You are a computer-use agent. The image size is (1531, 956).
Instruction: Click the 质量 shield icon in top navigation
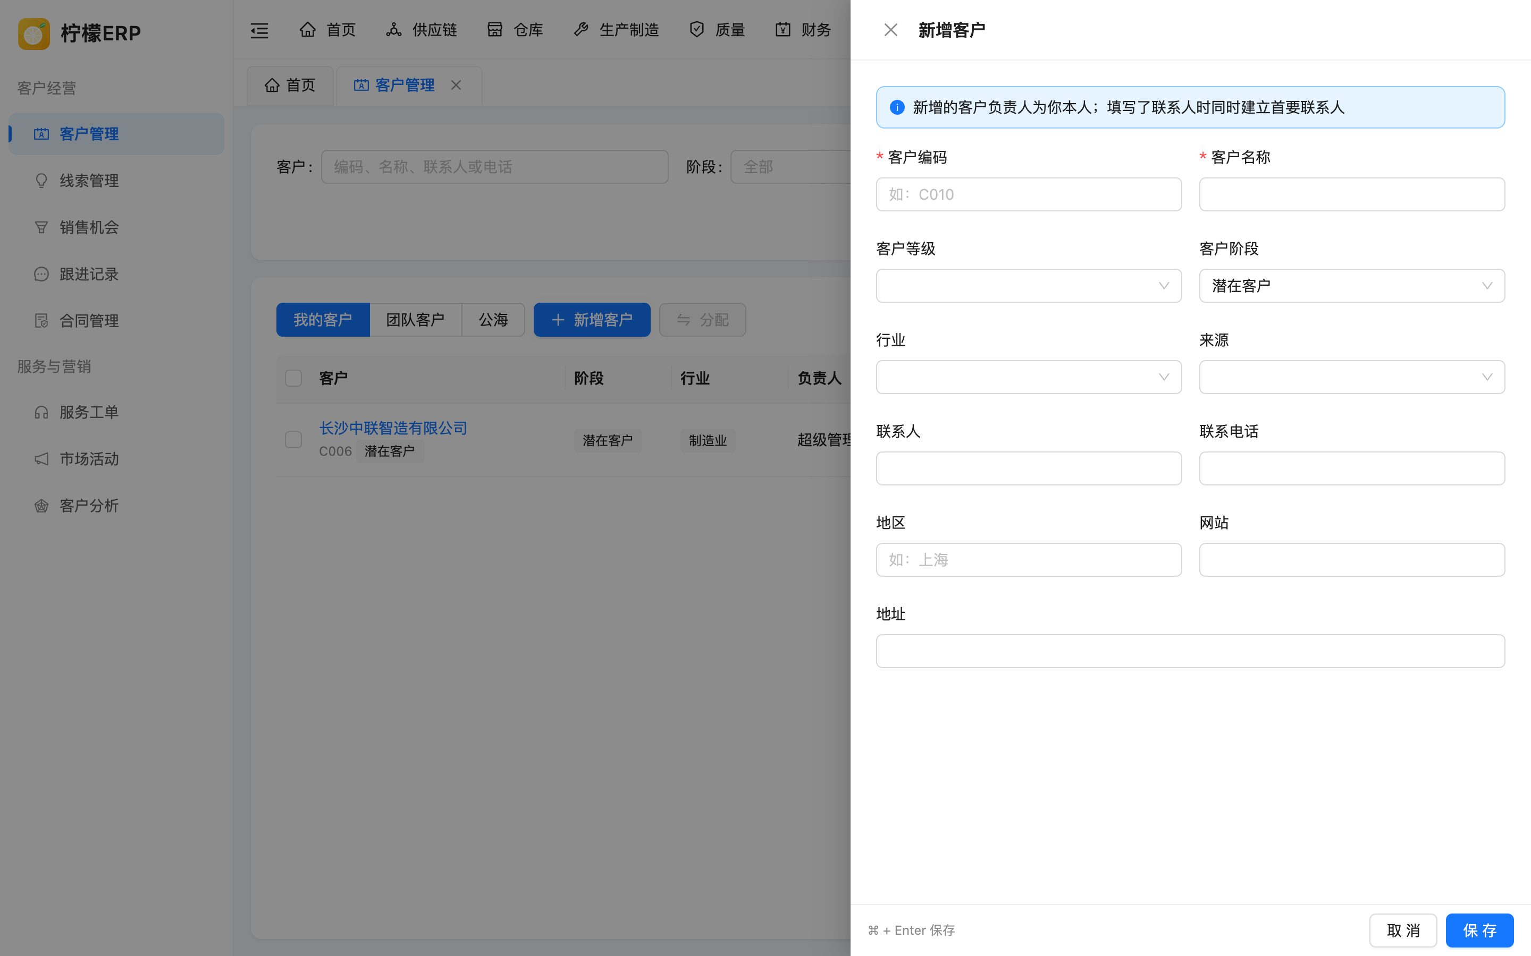[696, 30]
